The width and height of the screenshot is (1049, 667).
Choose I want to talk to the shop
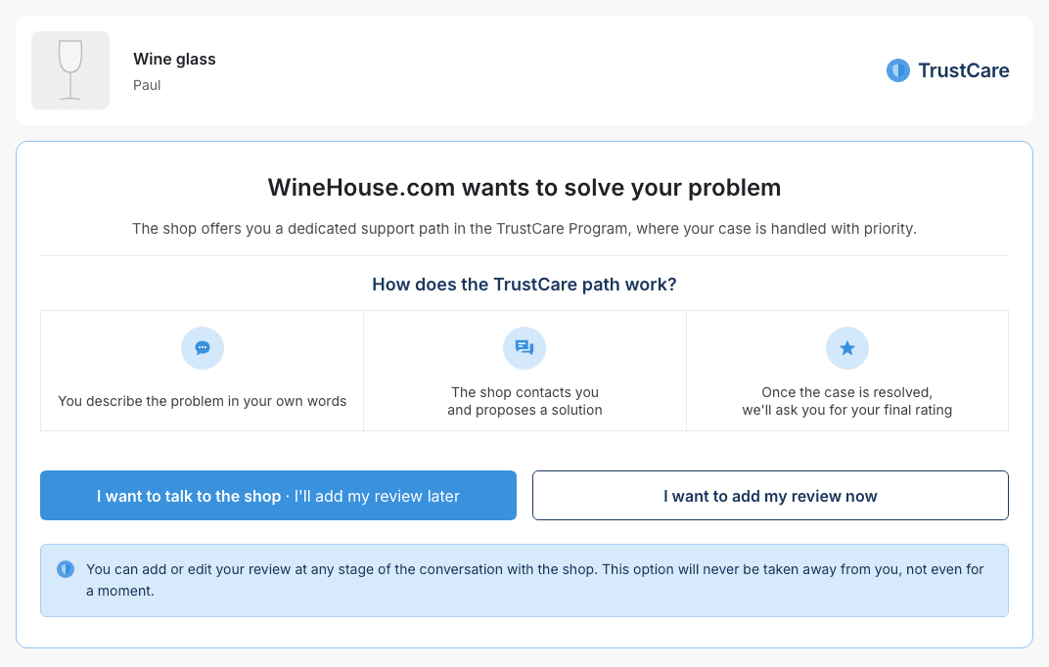(x=278, y=495)
